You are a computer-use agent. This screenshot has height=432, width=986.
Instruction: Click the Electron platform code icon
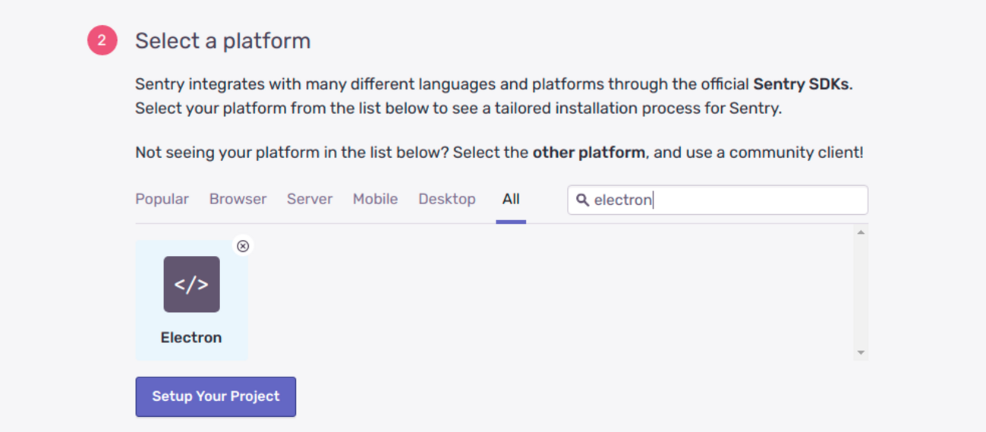click(191, 284)
